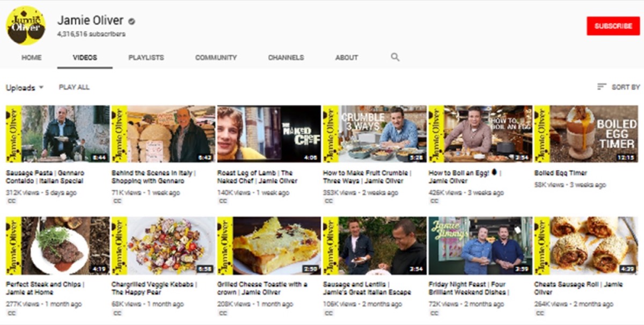Viewport: 644px width, 325px height.
Task: Open Chargrilled Veggie Kebabs title link
Action: pyautogui.click(x=155, y=288)
